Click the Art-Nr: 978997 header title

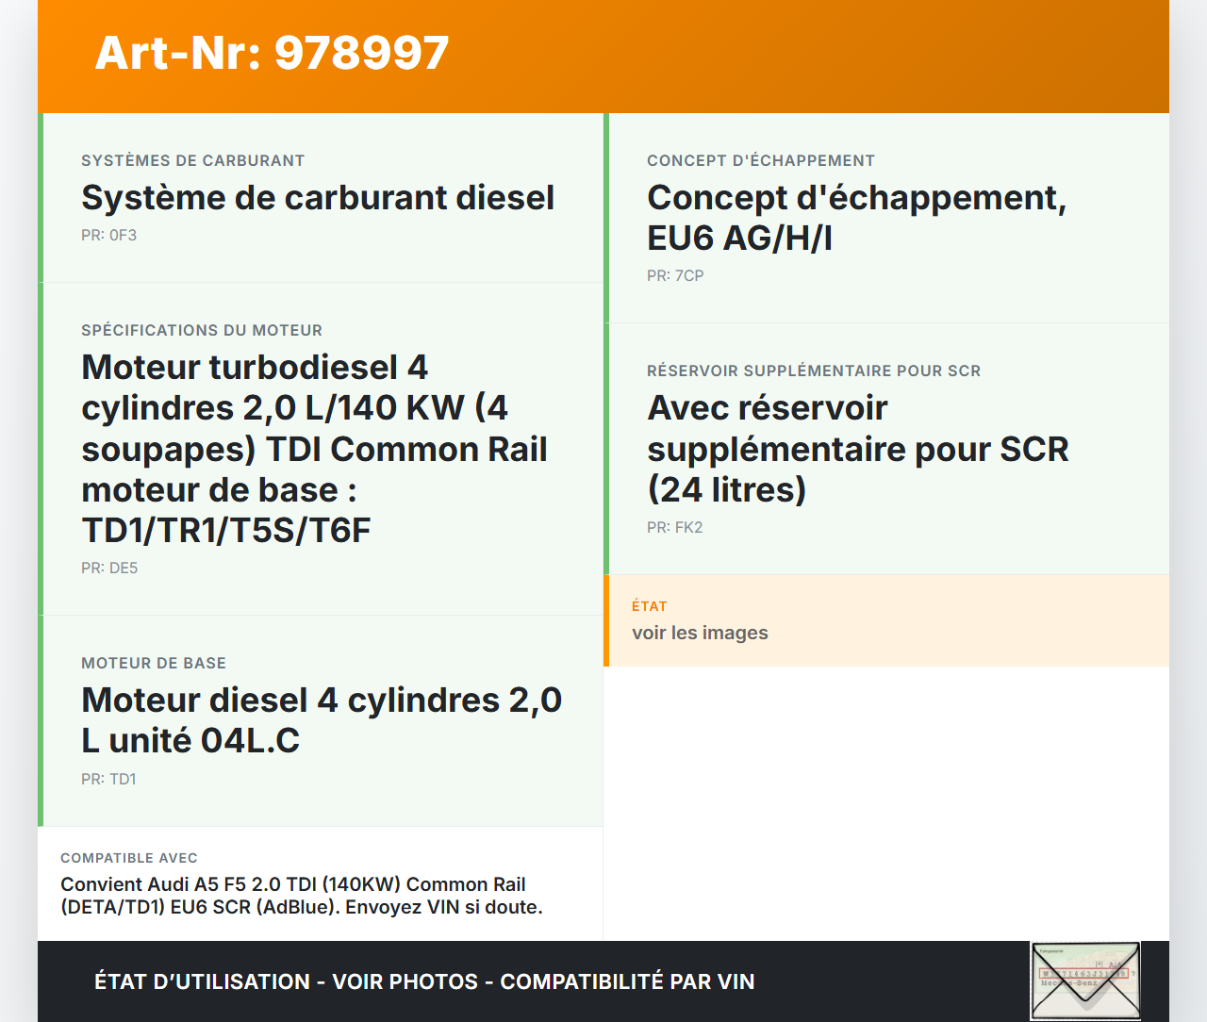coord(272,53)
